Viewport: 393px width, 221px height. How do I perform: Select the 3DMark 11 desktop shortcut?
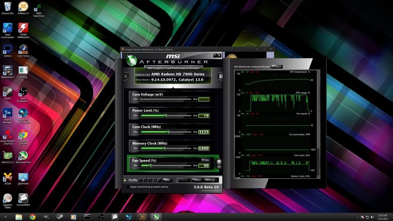click(x=23, y=8)
